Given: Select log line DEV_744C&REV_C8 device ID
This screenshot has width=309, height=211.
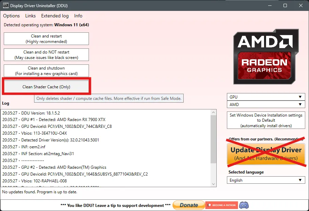Looking at the screenshot, I should click(57, 126).
